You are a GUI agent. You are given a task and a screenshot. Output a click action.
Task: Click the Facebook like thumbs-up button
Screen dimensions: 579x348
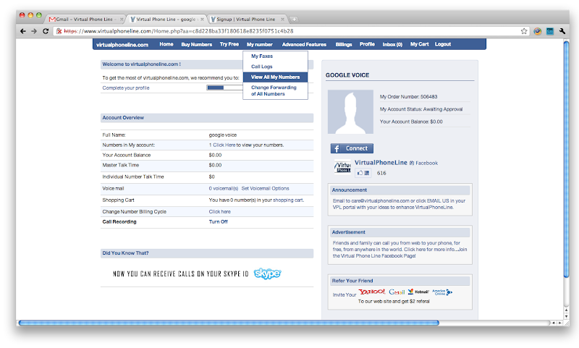point(363,173)
